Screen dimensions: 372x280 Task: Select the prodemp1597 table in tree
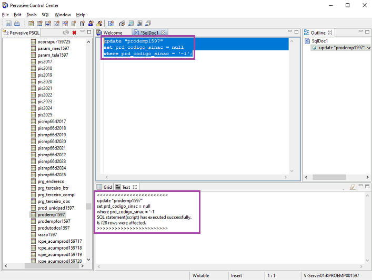tap(51, 214)
